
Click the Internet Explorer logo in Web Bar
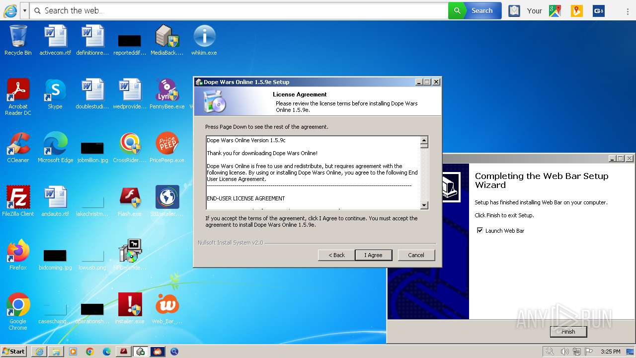10,10
